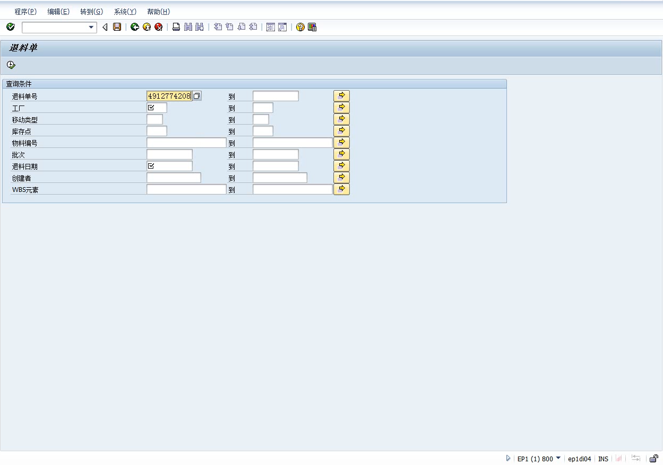Open the 程序(P) menu
The image size is (663, 465).
[25, 12]
